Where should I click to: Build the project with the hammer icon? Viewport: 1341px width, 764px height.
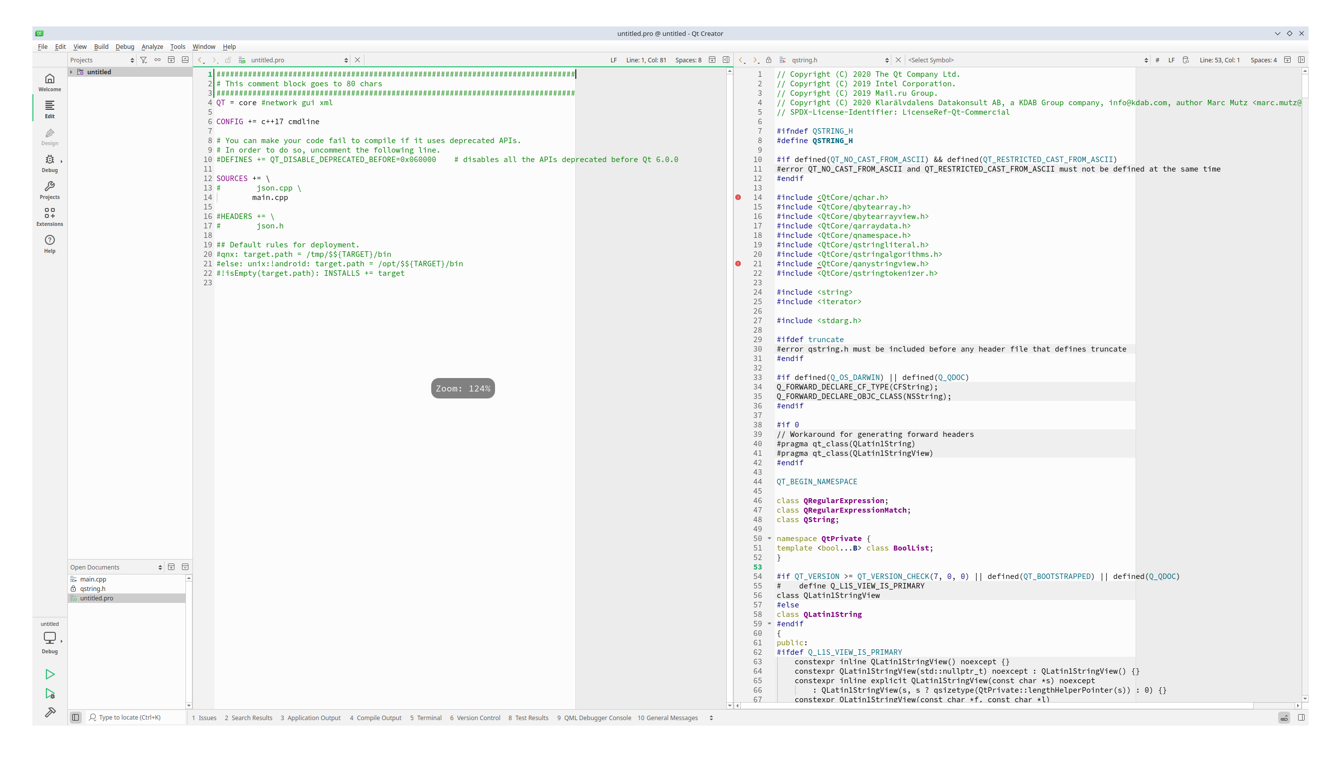(50, 712)
